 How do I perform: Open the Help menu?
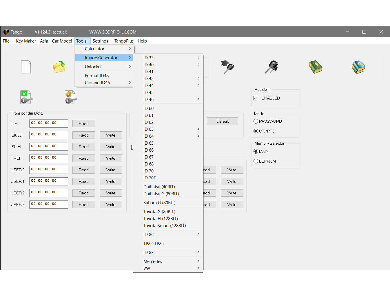tap(142, 41)
